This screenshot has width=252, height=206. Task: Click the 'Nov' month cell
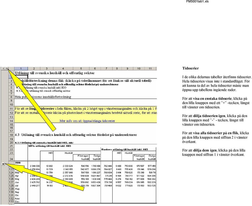(17, 199)
